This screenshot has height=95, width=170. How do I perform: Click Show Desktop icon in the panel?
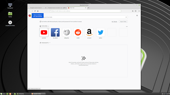tap(7, 94)
